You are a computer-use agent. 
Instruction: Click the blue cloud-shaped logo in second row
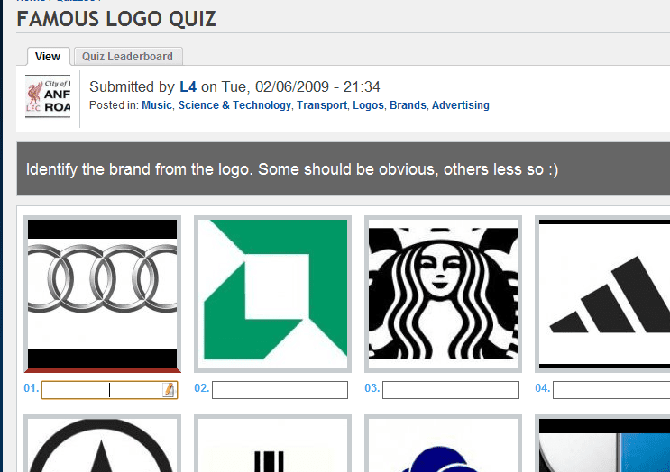pyautogui.click(x=443, y=443)
